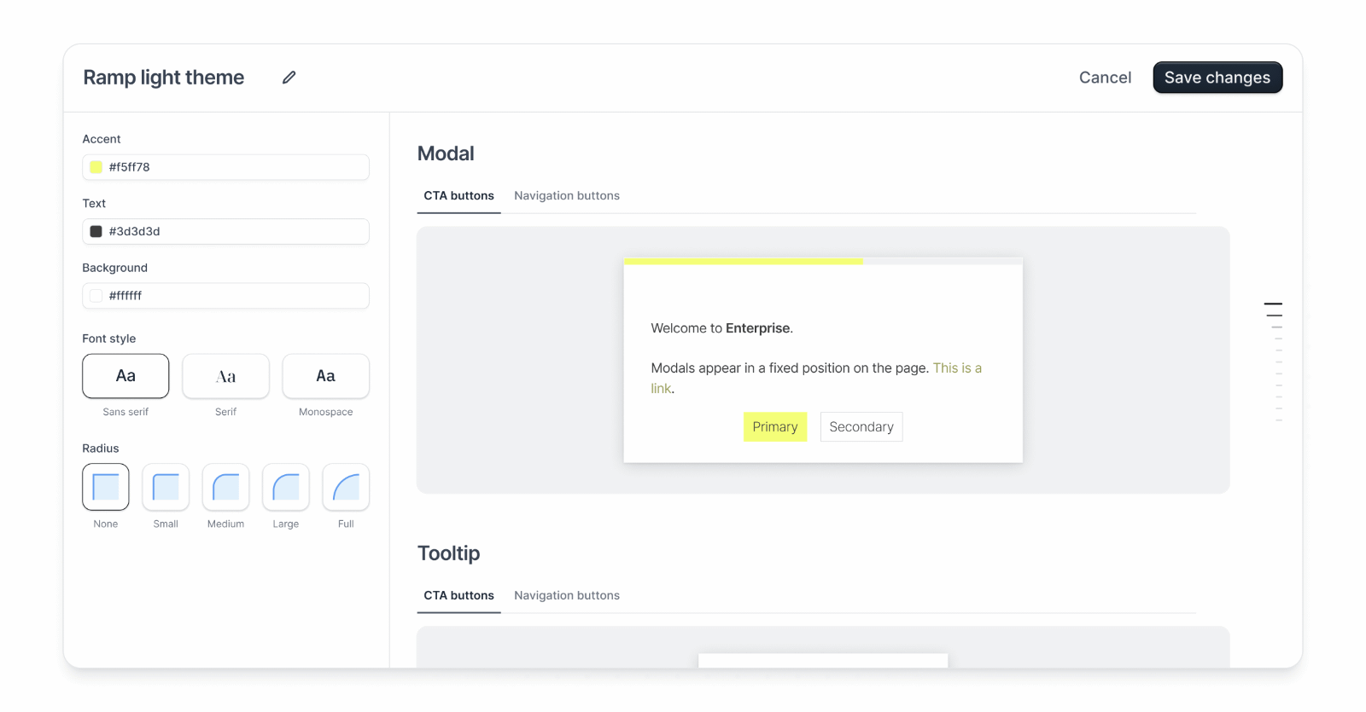This screenshot has height=712, width=1366.
Task: Edit the Accent hex field #f5ff78
Action: (x=225, y=167)
